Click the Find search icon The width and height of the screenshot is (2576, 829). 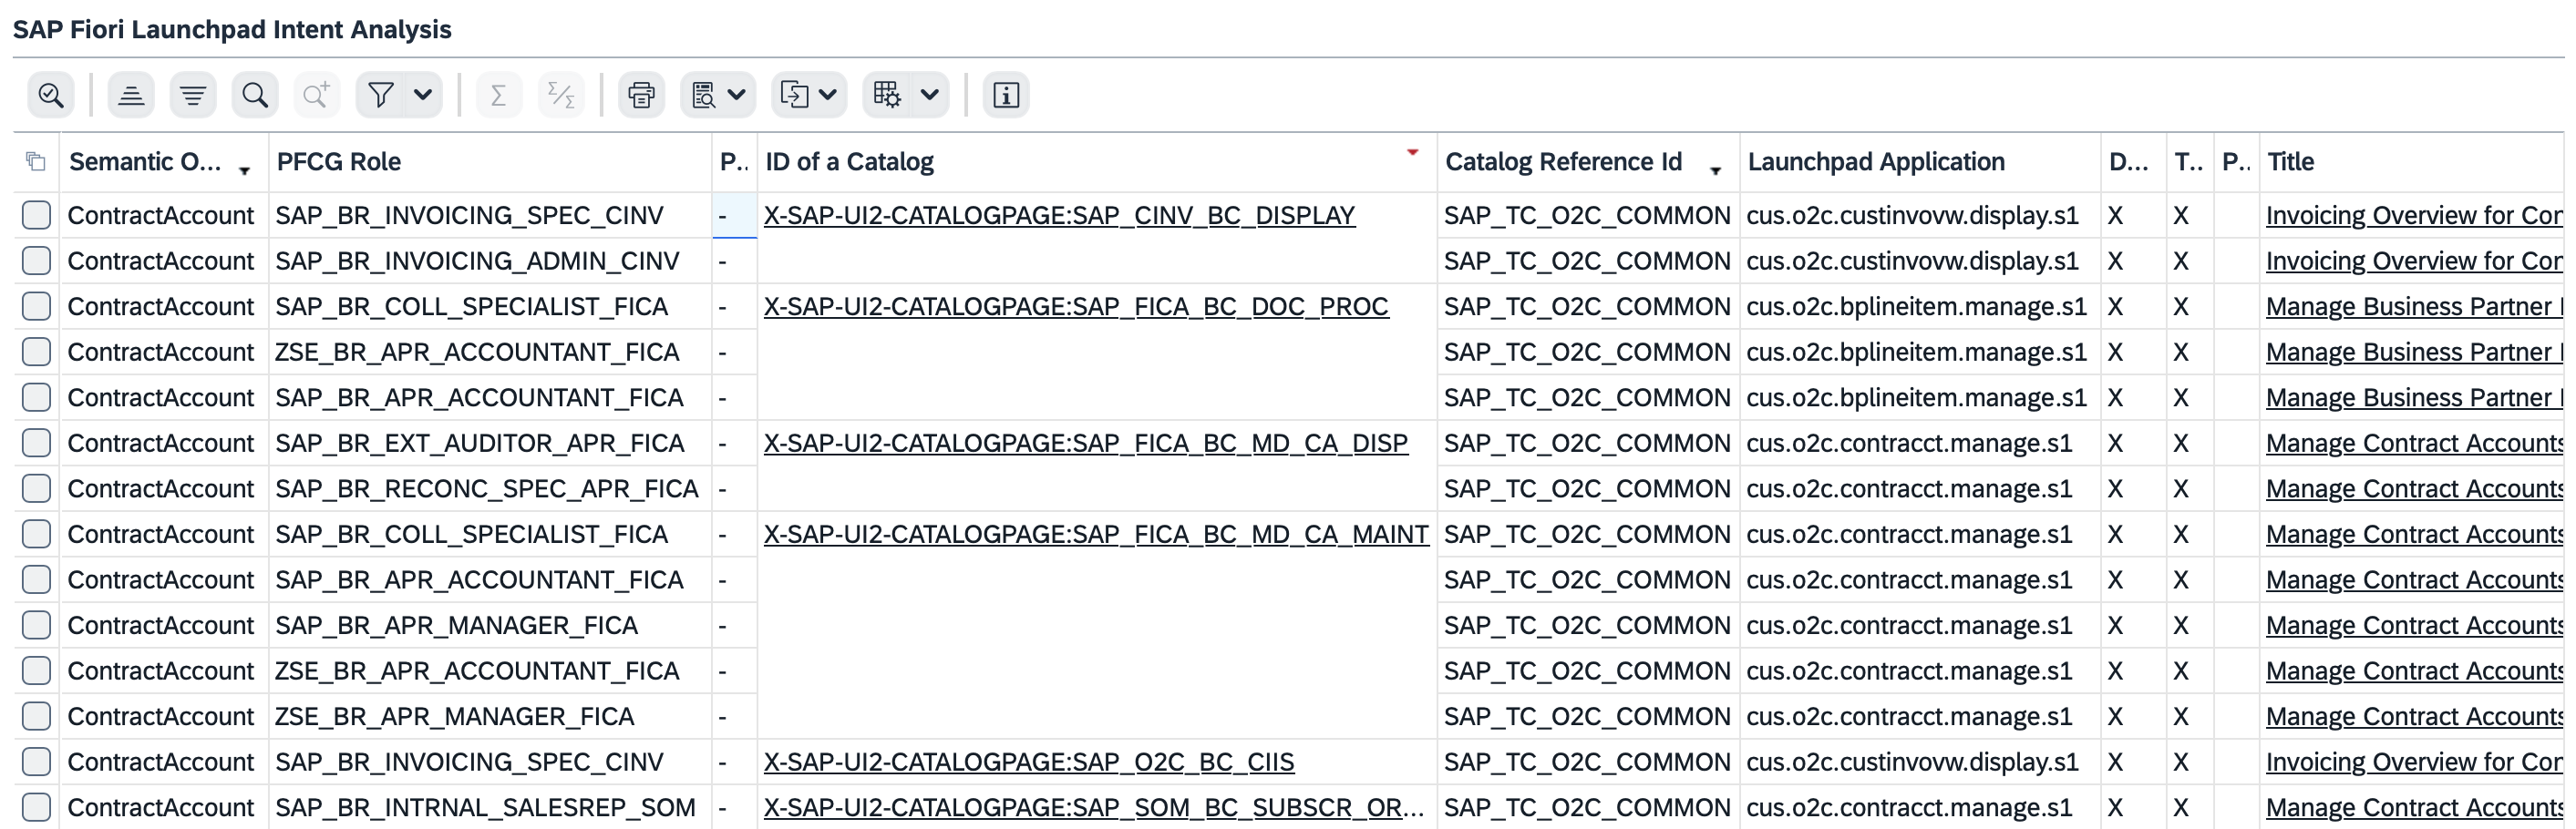(x=255, y=95)
